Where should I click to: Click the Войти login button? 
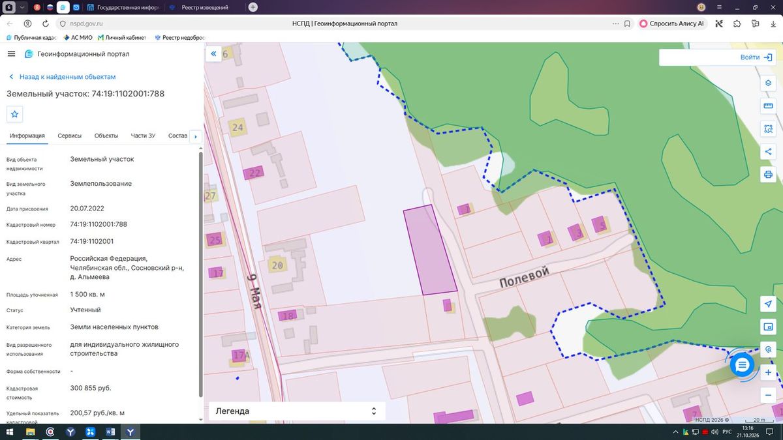pos(756,57)
